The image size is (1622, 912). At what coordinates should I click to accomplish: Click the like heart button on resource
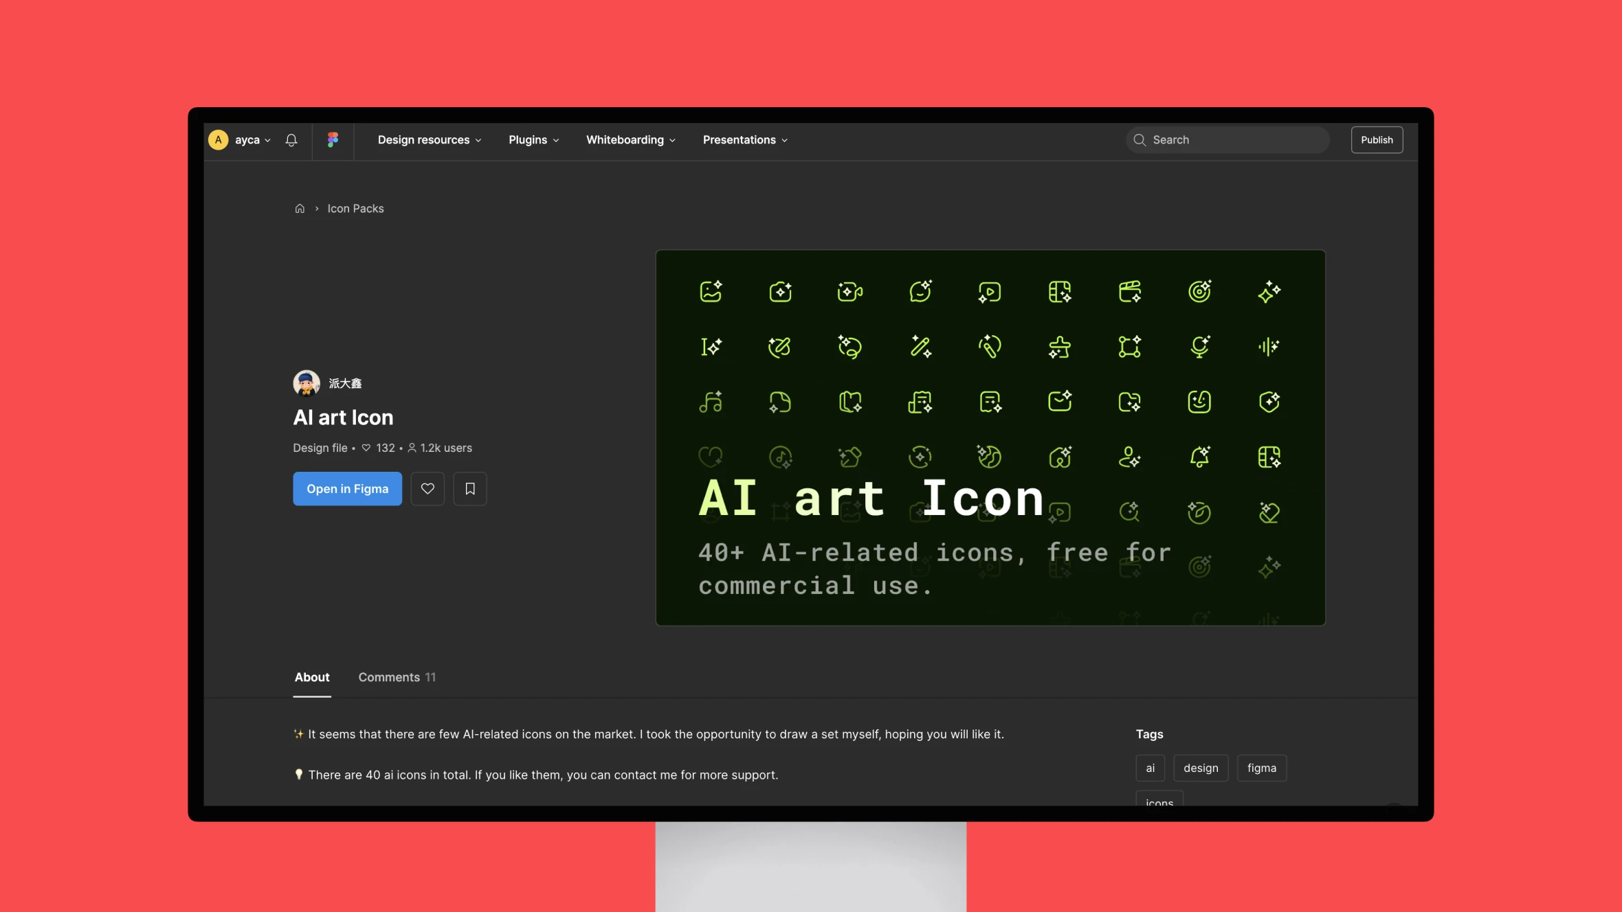(x=427, y=488)
